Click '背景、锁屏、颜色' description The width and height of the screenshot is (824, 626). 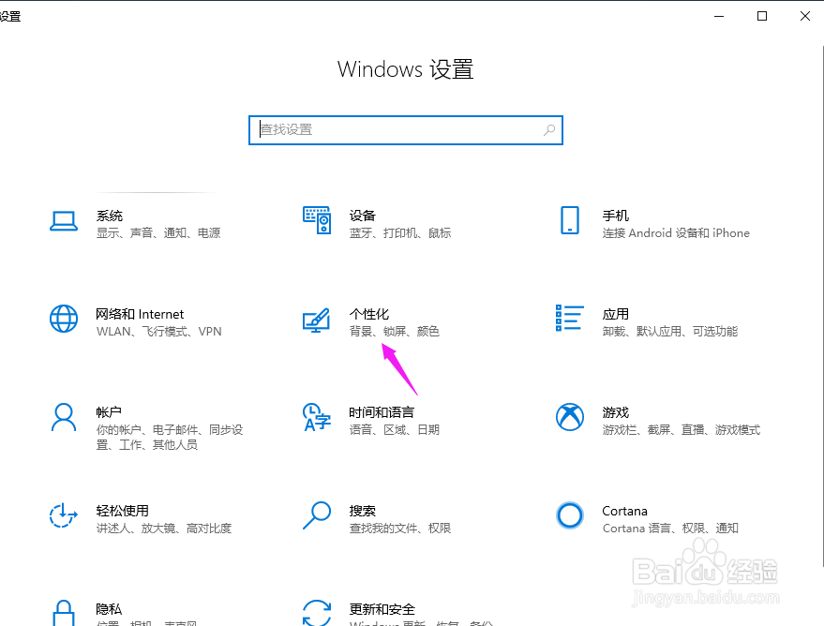tap(394, 331)
